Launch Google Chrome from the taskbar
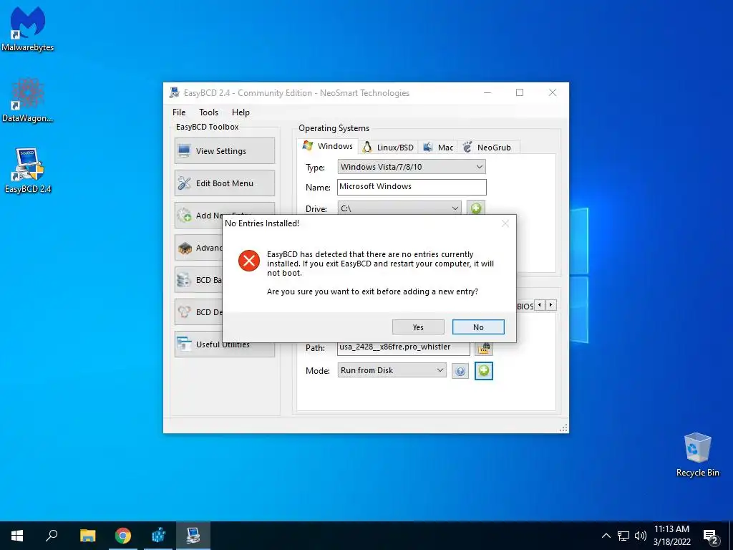Screen dimensions: 733x550 [x=123, y=536]
